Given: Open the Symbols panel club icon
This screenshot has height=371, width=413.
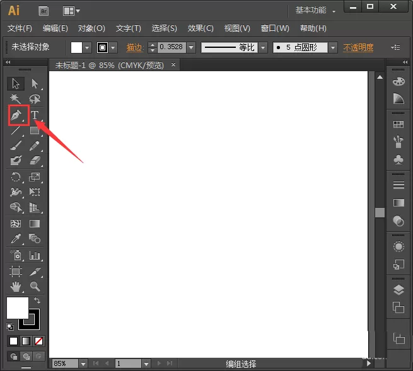Looking at the screenshot, I should (398, 159).
